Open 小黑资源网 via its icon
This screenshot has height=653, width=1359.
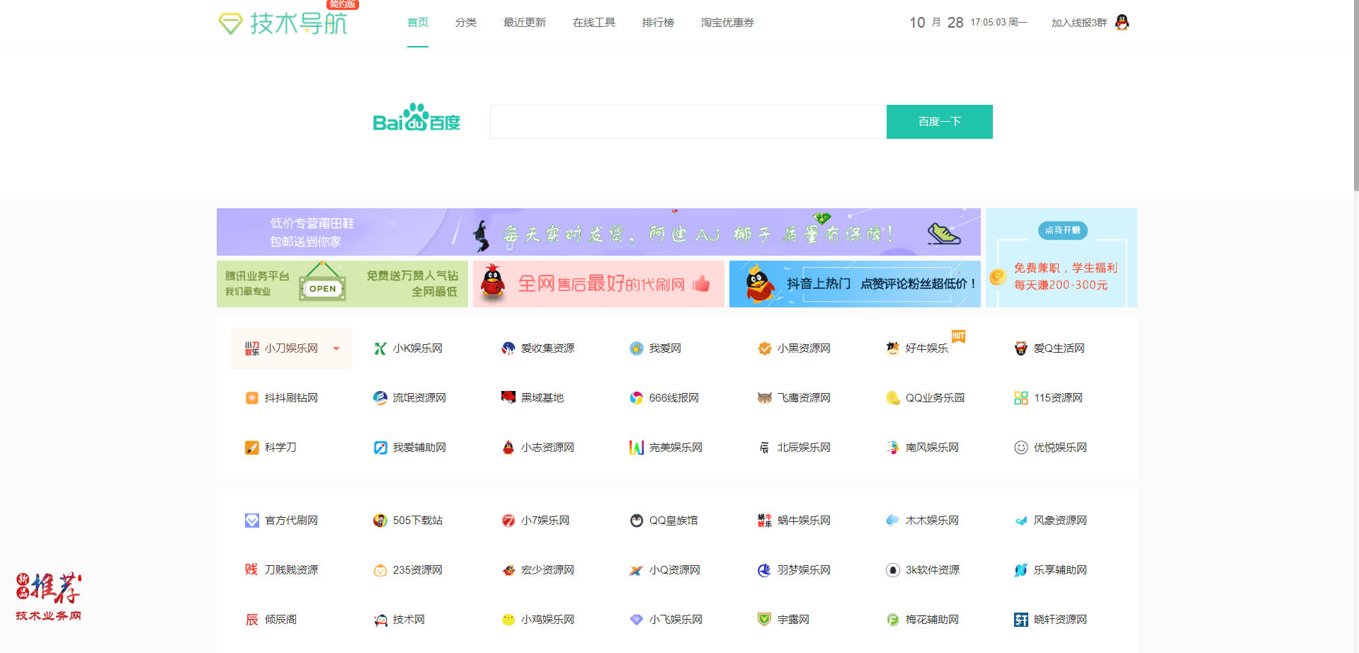[764, 348]
